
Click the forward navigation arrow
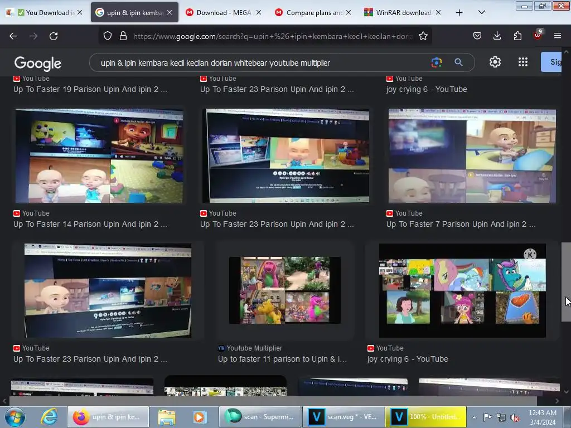coord(33,36)
